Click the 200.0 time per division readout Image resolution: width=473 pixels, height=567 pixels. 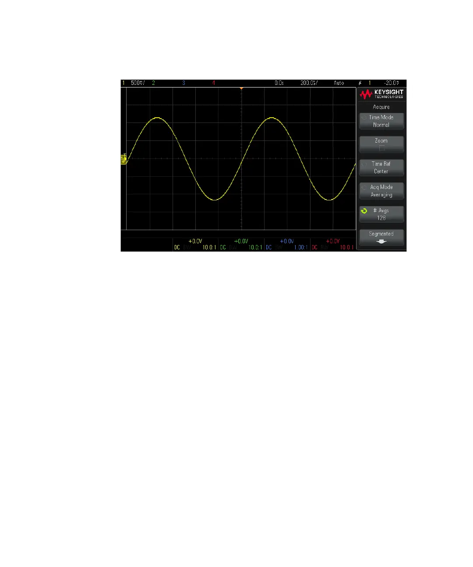click(309, 83)
